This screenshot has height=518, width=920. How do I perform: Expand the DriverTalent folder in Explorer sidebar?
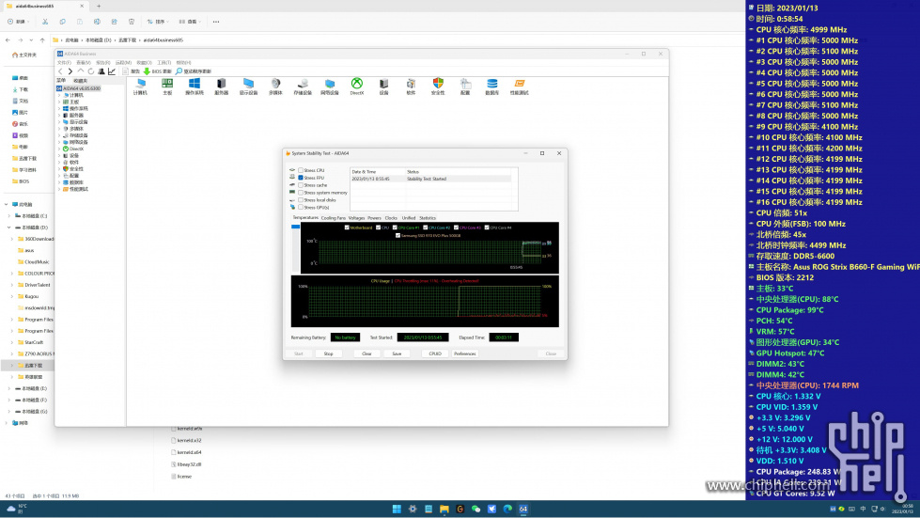click(x=12, y=285)
